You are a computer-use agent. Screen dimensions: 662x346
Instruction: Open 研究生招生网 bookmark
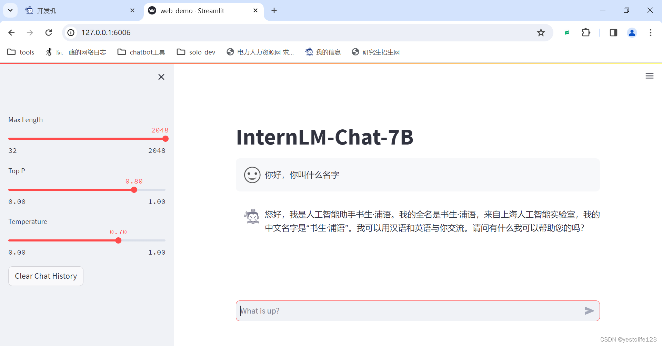click(x=376, y=52)
